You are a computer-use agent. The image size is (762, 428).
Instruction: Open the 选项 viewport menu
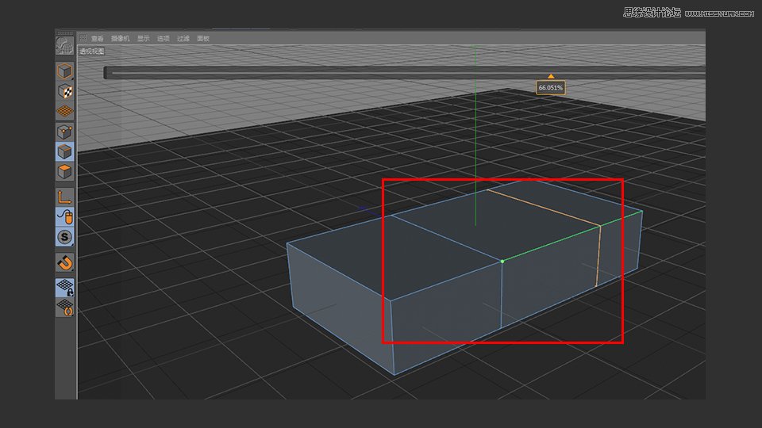point(164,38)
